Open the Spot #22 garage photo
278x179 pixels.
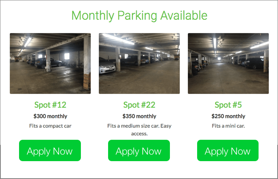pos(139,63)
